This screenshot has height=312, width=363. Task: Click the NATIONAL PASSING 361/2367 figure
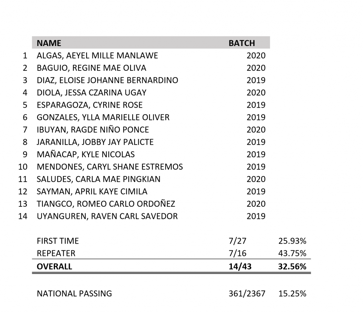coord(247,294)
